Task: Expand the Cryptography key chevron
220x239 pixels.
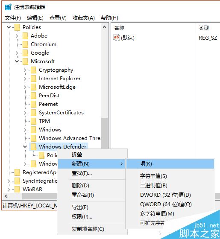Action: click(x=25, y=70)
